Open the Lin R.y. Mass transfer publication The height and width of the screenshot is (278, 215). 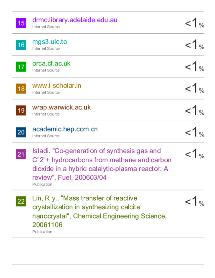99,212
